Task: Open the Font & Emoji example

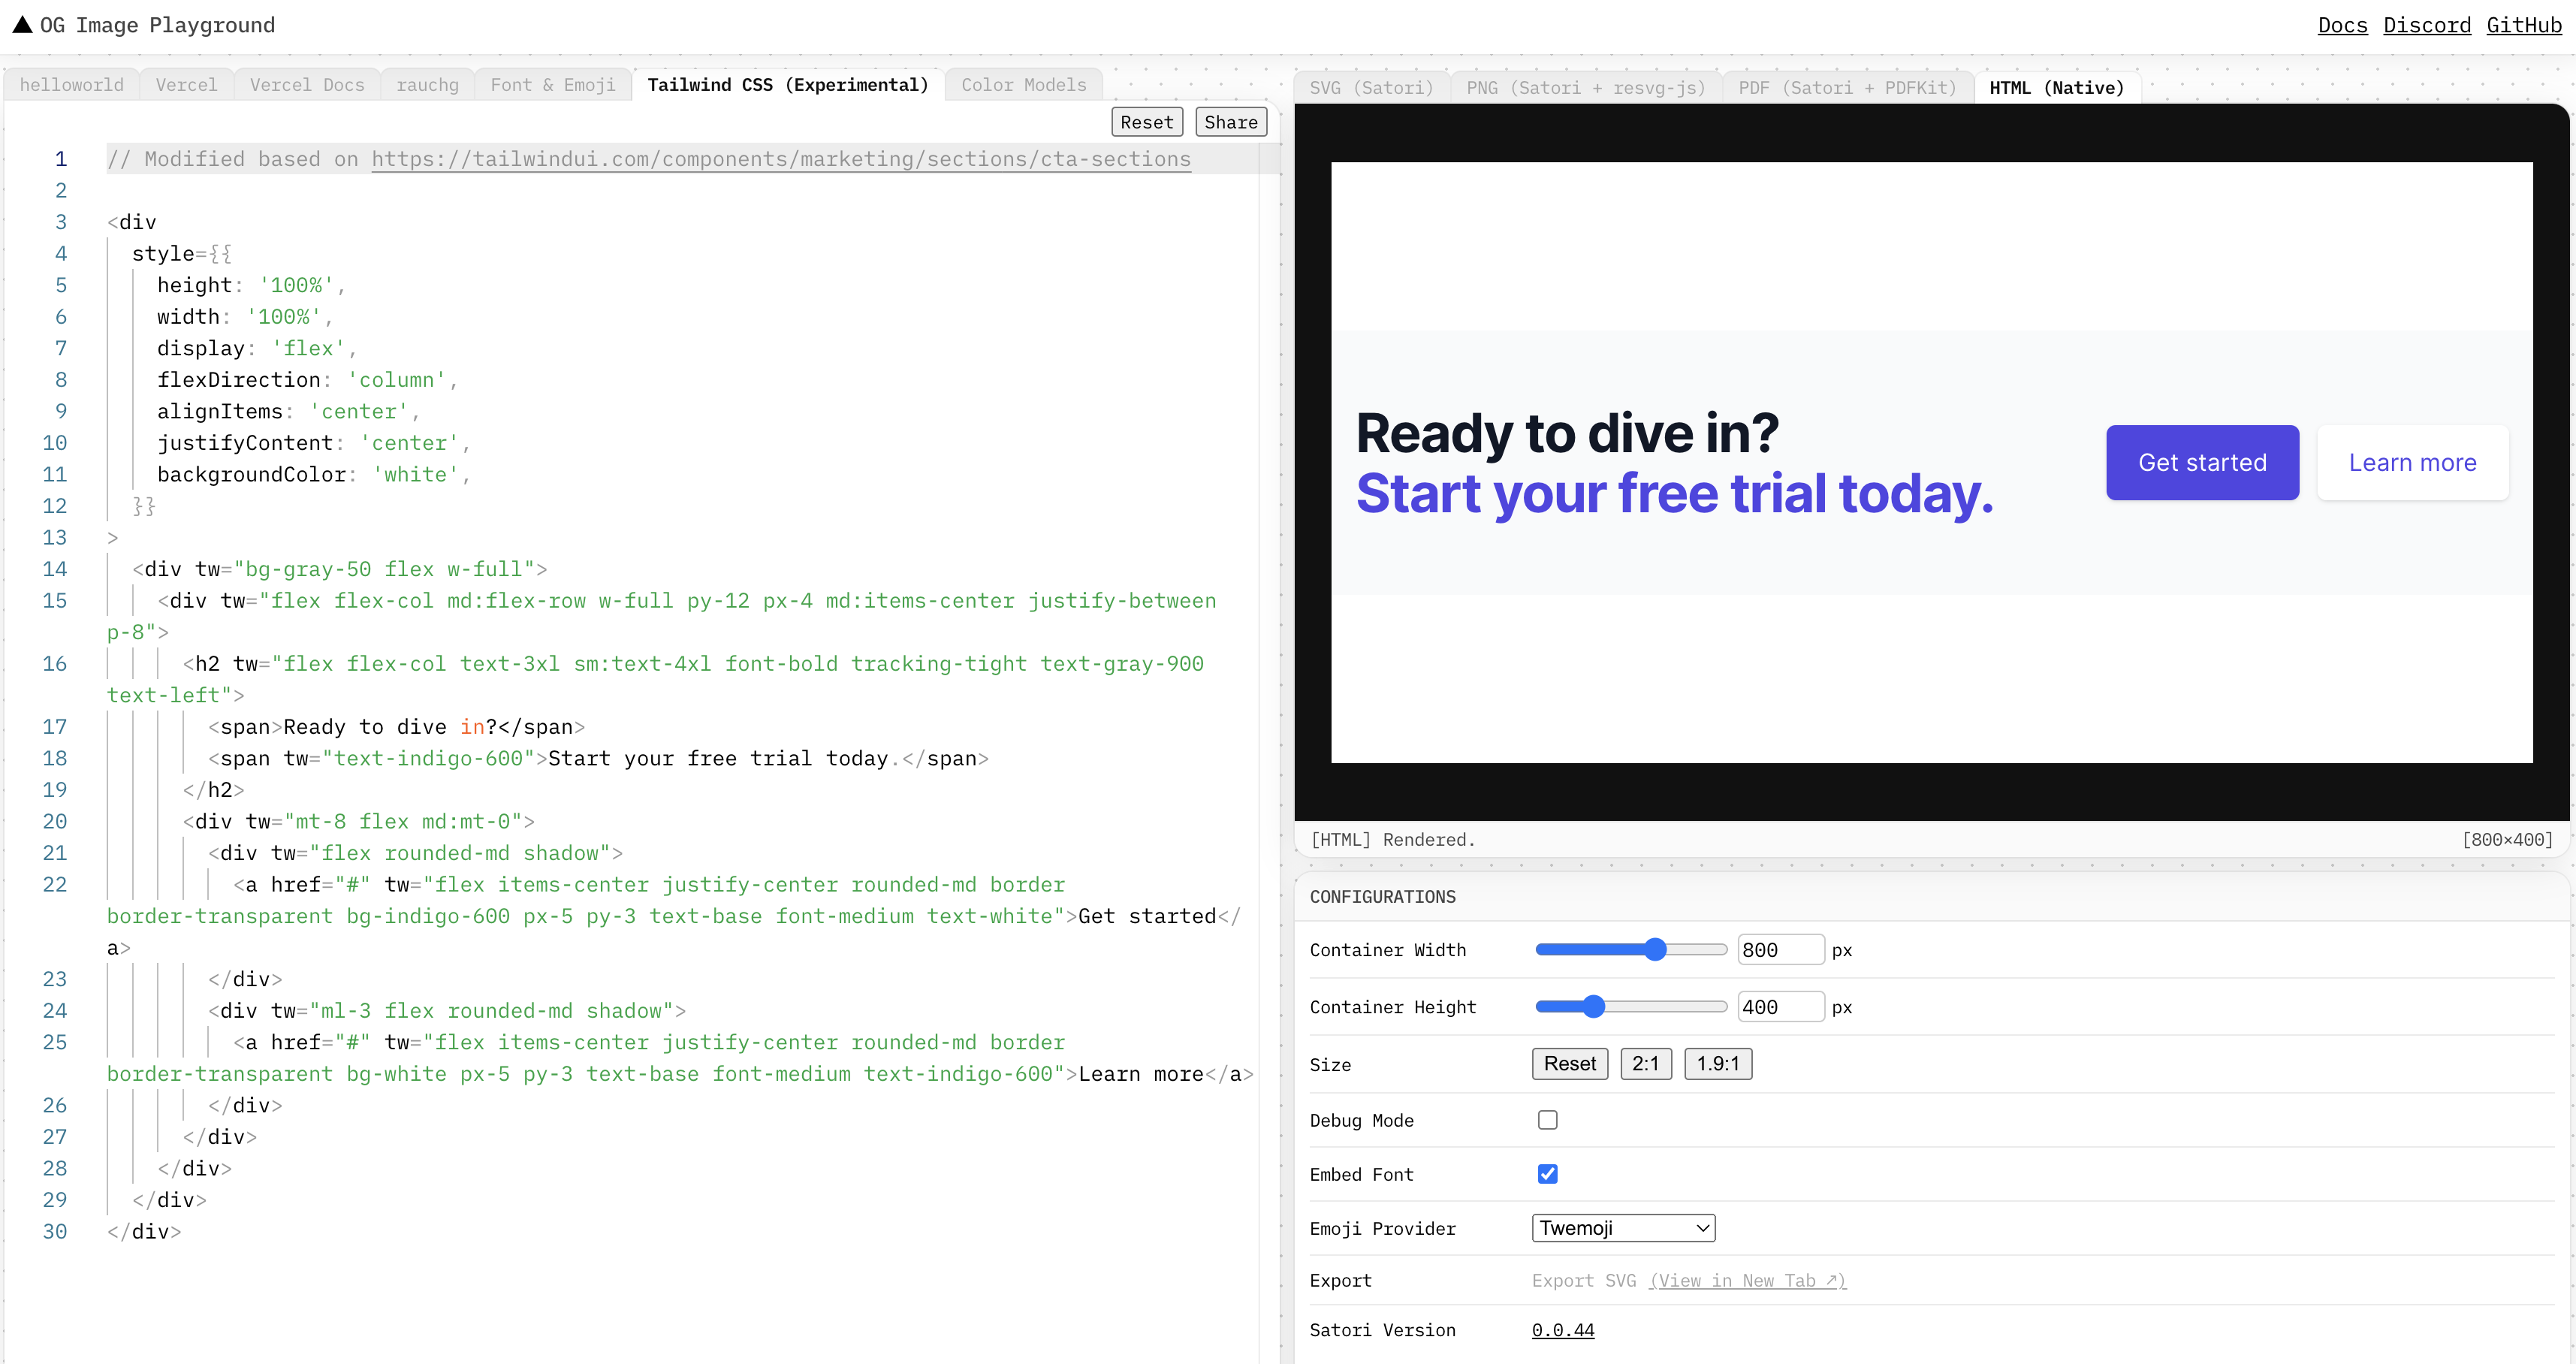Action: (553, 84)
